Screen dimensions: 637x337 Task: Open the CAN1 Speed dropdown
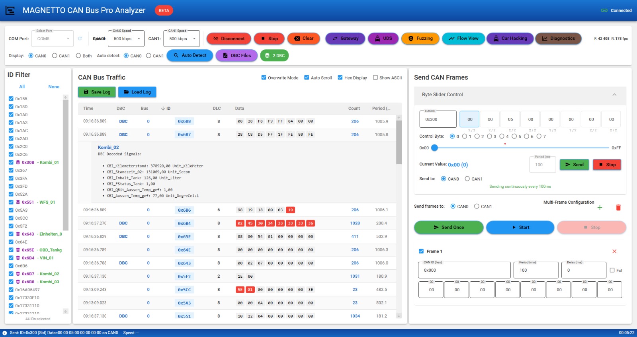pos(181,39)
